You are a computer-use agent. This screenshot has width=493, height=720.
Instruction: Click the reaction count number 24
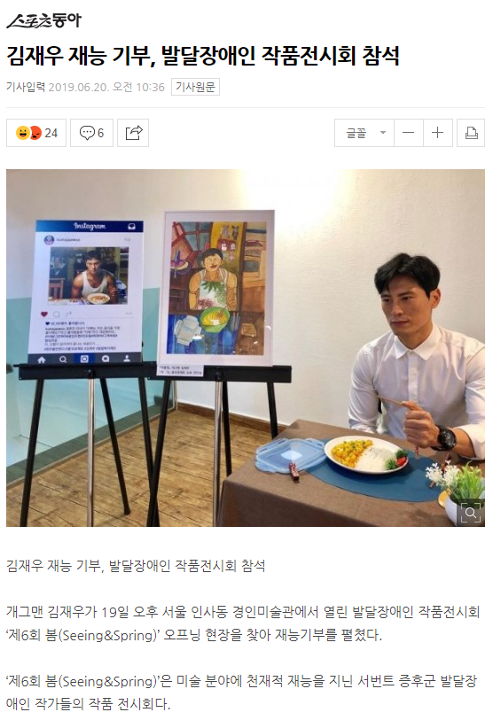point(51,133)
